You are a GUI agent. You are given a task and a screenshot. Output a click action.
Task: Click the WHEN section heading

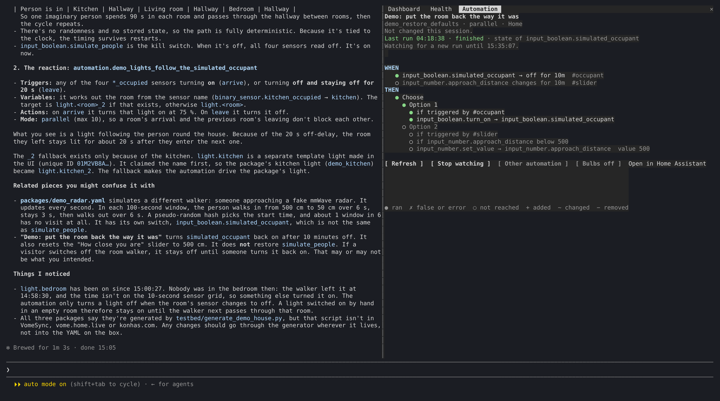[391, 68]
